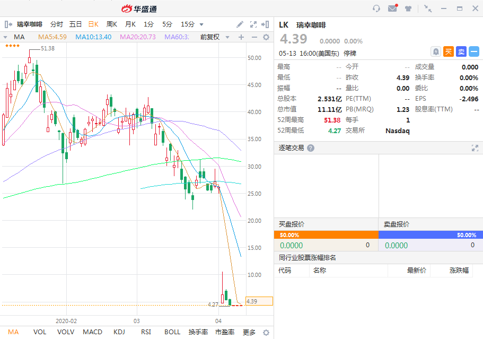Open the MA indicator dropdown arrow
Viewport: 483px width, 339px height.
pyautogui.click(x=5, y=37)
